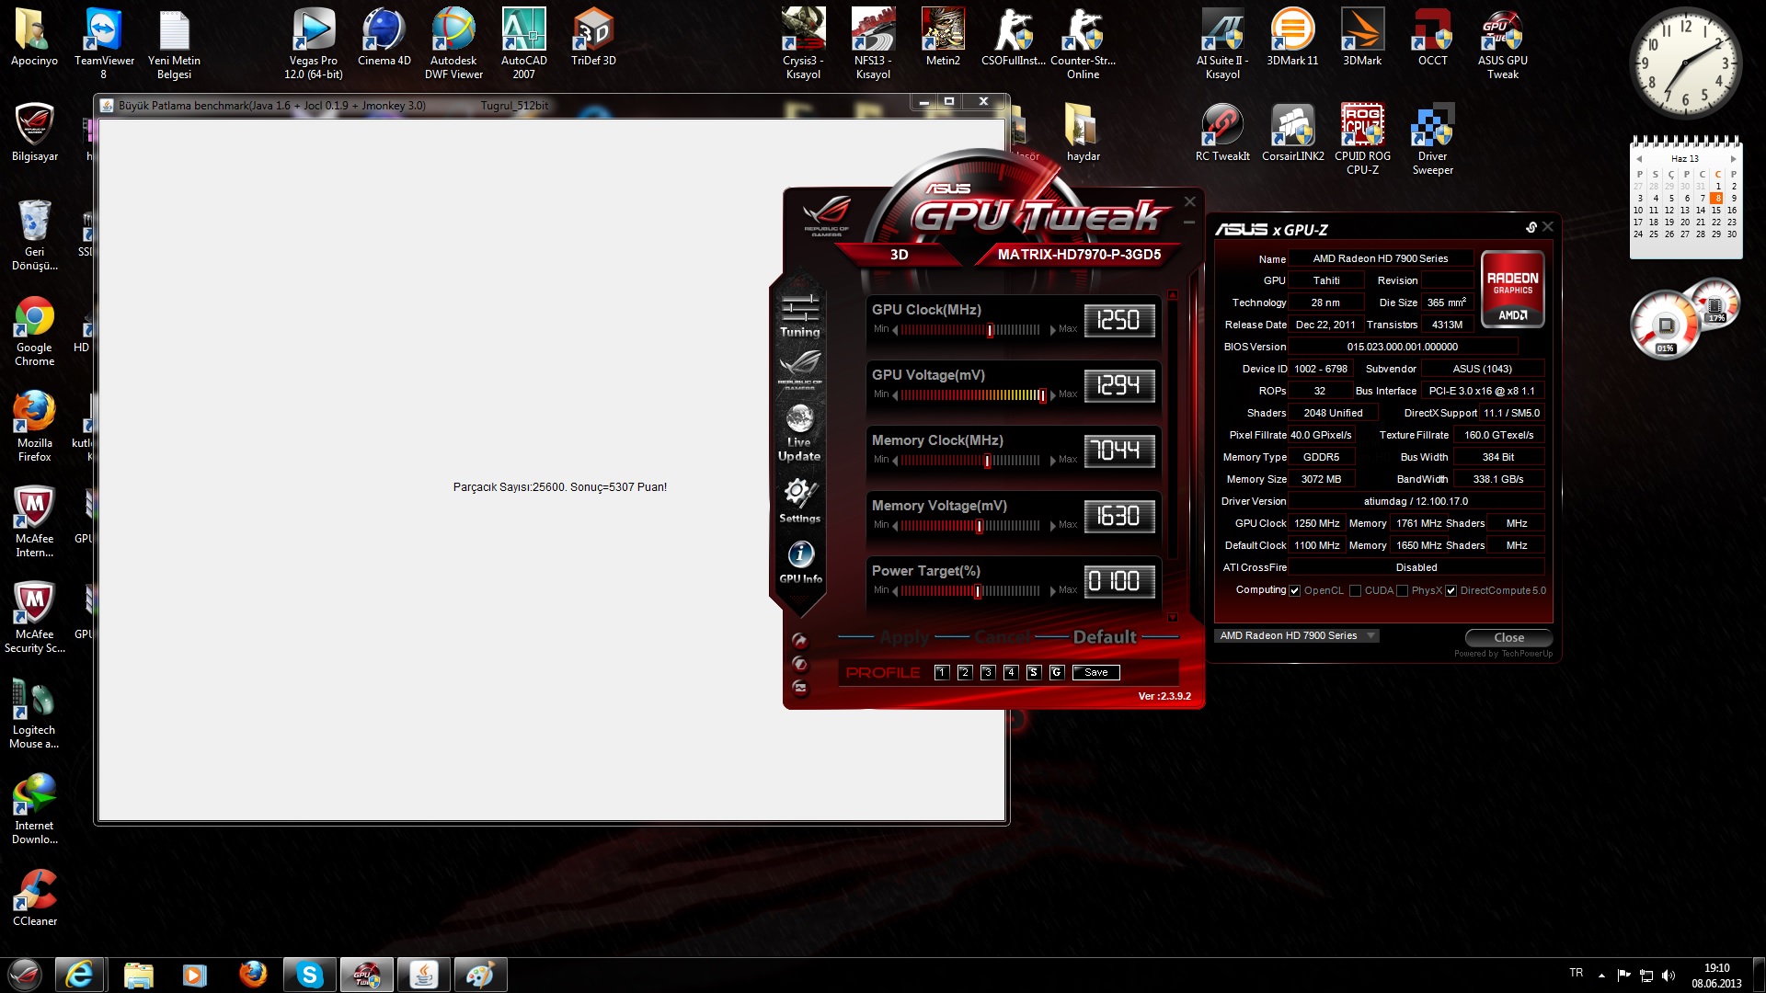Image resolution: width=1766 pixels, height=993 pixels.
Task: Toggle the OpenCL checkbox in GPU-Z
Action: (x=1294, y=591)
